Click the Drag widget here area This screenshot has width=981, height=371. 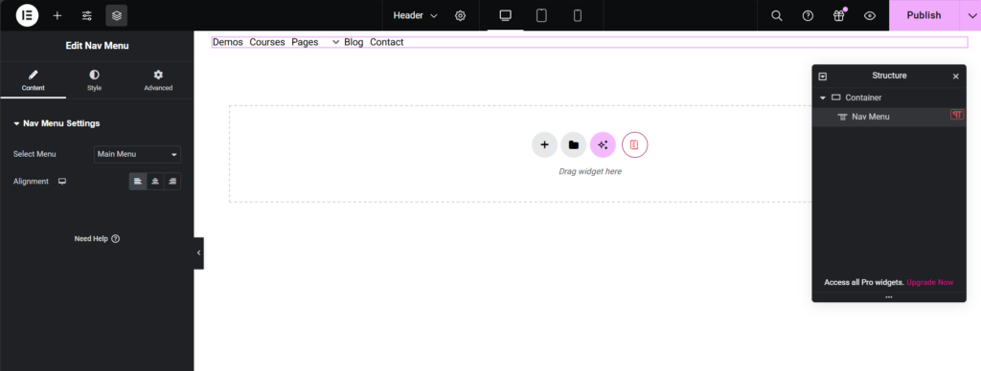point(590,171)
